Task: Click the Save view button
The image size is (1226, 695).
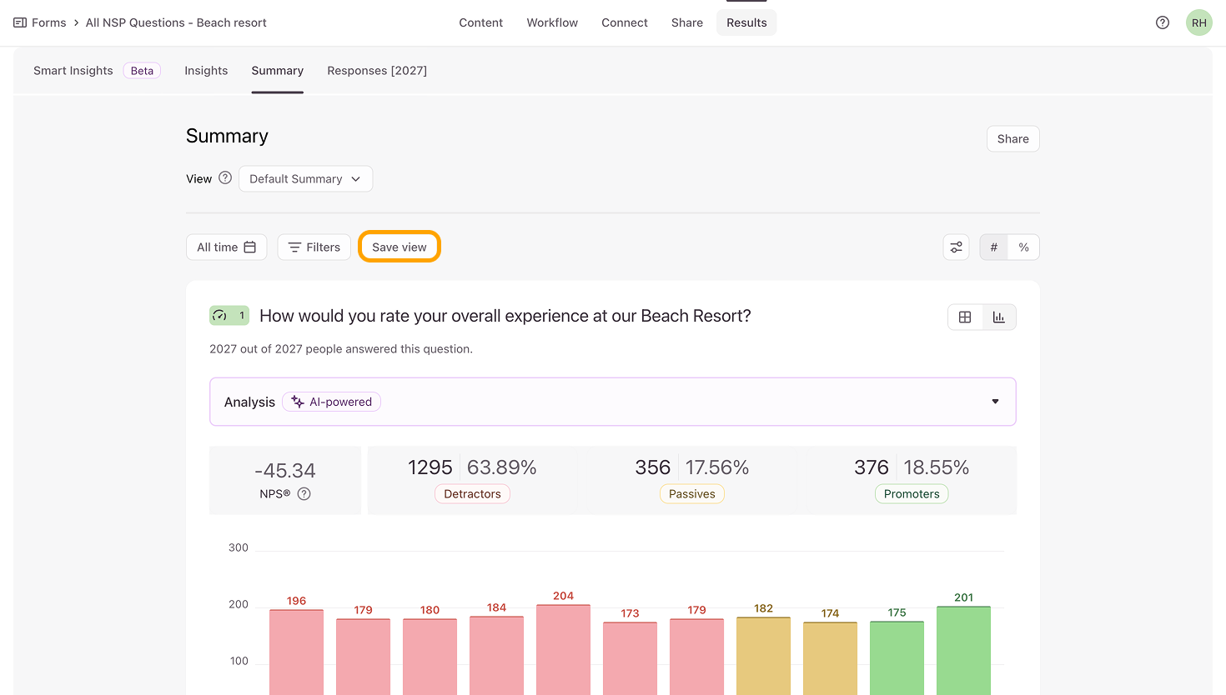Action: click(399, 247)
